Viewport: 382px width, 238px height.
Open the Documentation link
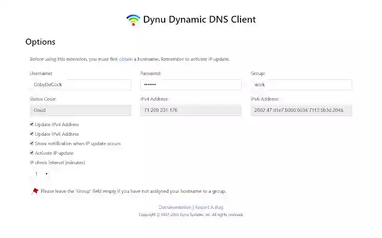(175, 207)
